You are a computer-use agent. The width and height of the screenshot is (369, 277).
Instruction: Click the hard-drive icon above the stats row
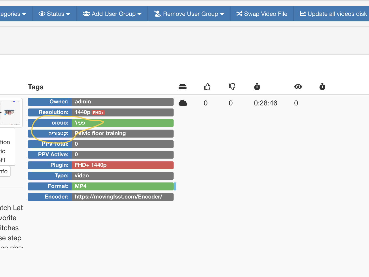click(x=183, y=87)
